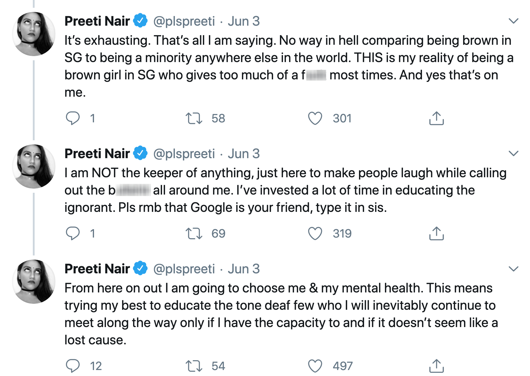This screenshot has width=530, height=376.
Task: Open Preeti Nair's profile from first tweet
Action: click(x=97, y=21)
